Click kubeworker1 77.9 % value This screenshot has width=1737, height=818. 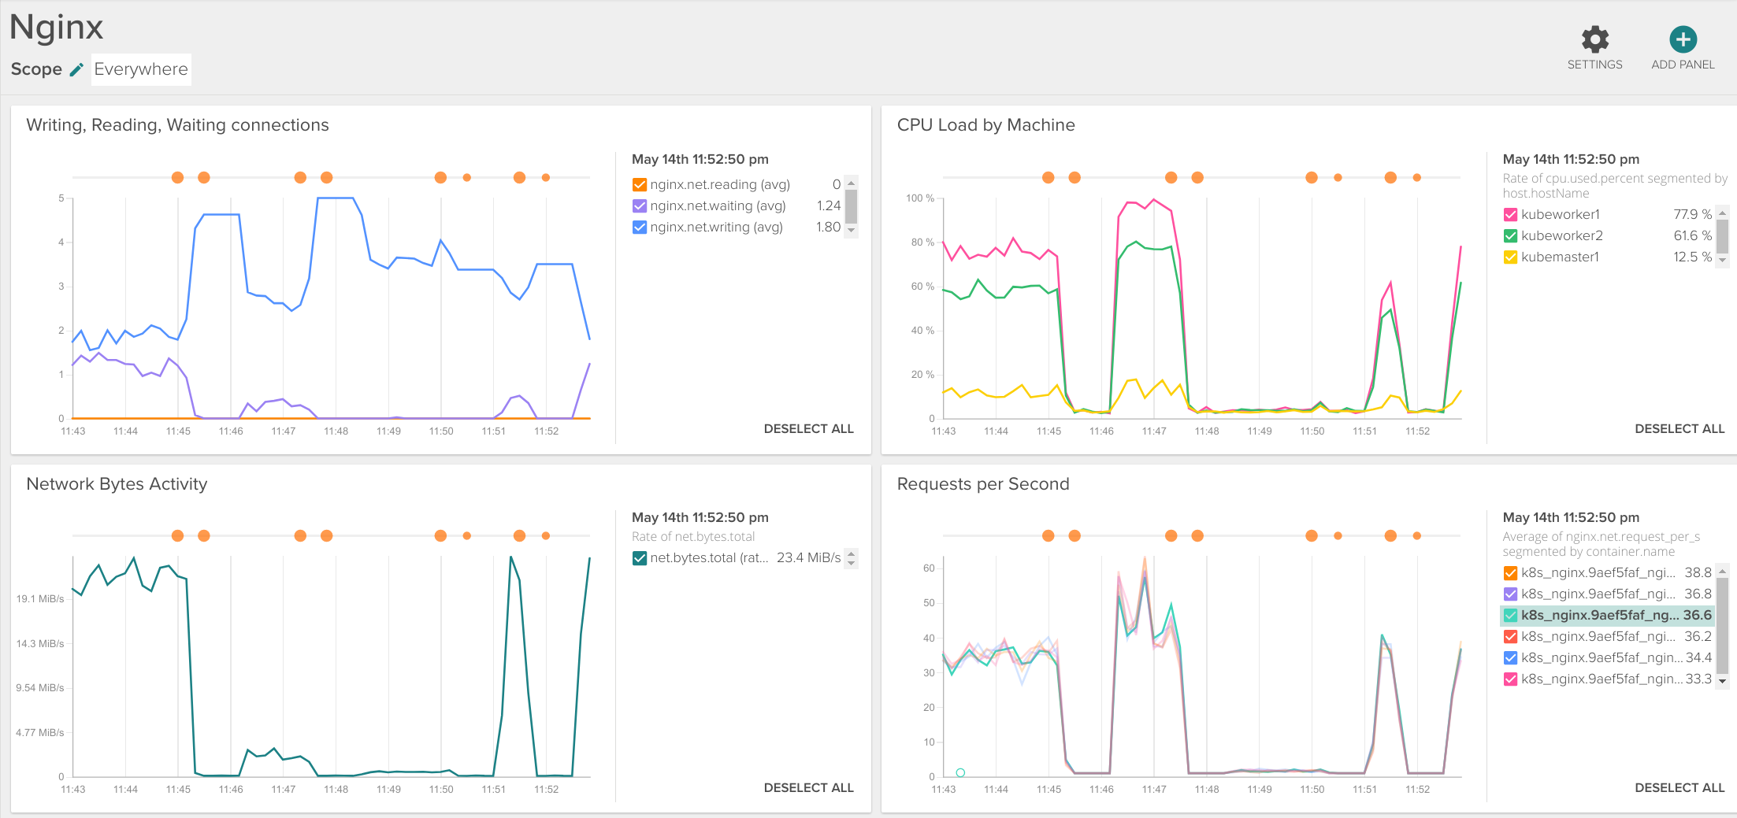[x=1692, y=215]
